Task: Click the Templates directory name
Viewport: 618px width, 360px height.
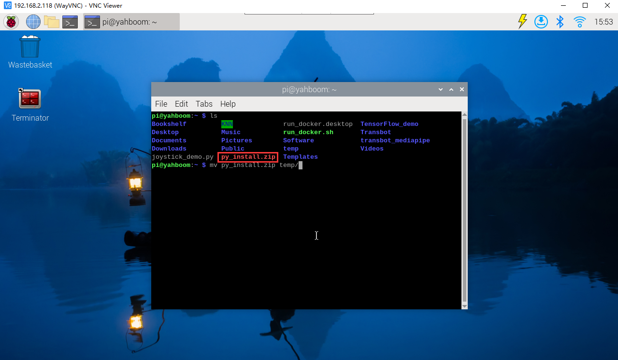Action: [301, 157]
